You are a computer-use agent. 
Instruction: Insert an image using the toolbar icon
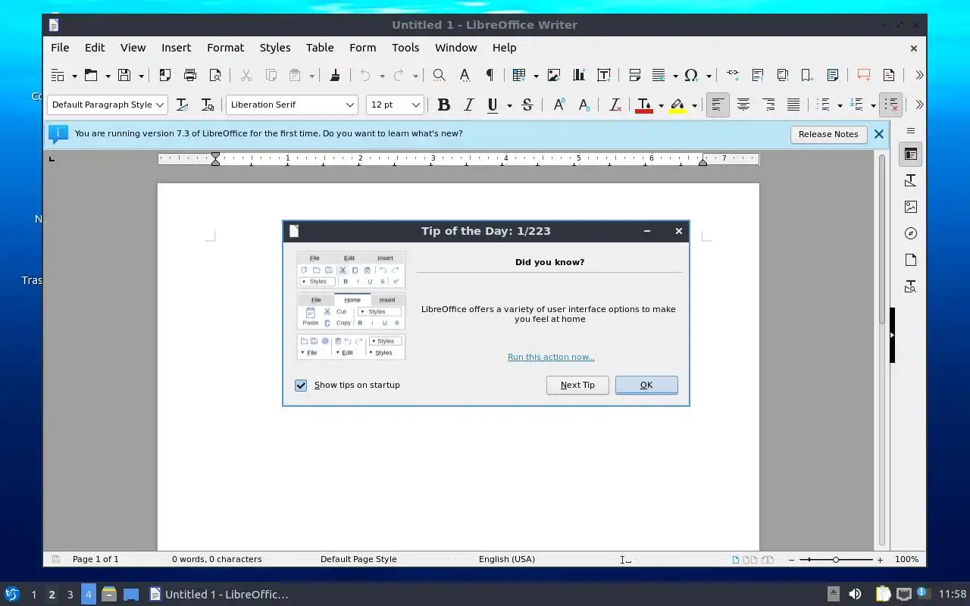pos(554,75)
